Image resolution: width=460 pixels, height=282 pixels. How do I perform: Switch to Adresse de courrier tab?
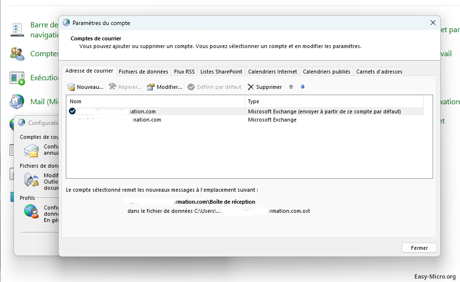[89, 71]
